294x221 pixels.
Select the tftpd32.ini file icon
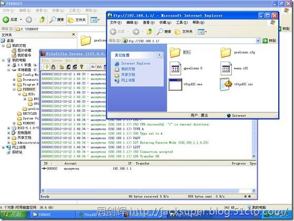pyautogui.click(x=226, y=84)
